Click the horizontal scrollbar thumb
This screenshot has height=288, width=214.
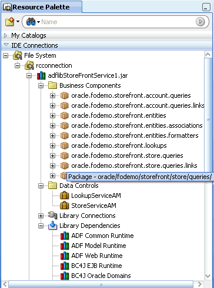(101, 284)
